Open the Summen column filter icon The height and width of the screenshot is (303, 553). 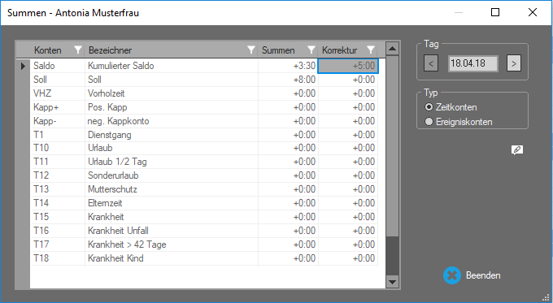tap(311, 50)
